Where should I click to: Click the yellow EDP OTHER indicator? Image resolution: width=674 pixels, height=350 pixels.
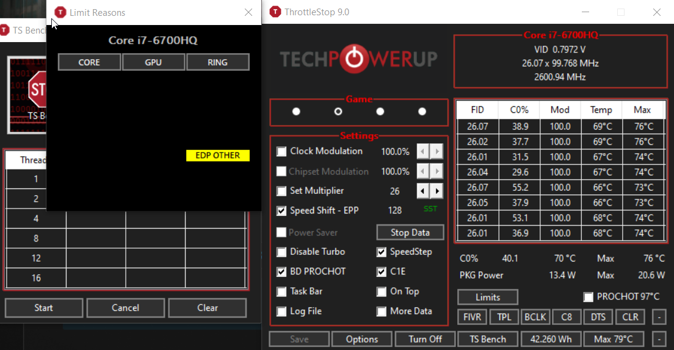point(217,155)
